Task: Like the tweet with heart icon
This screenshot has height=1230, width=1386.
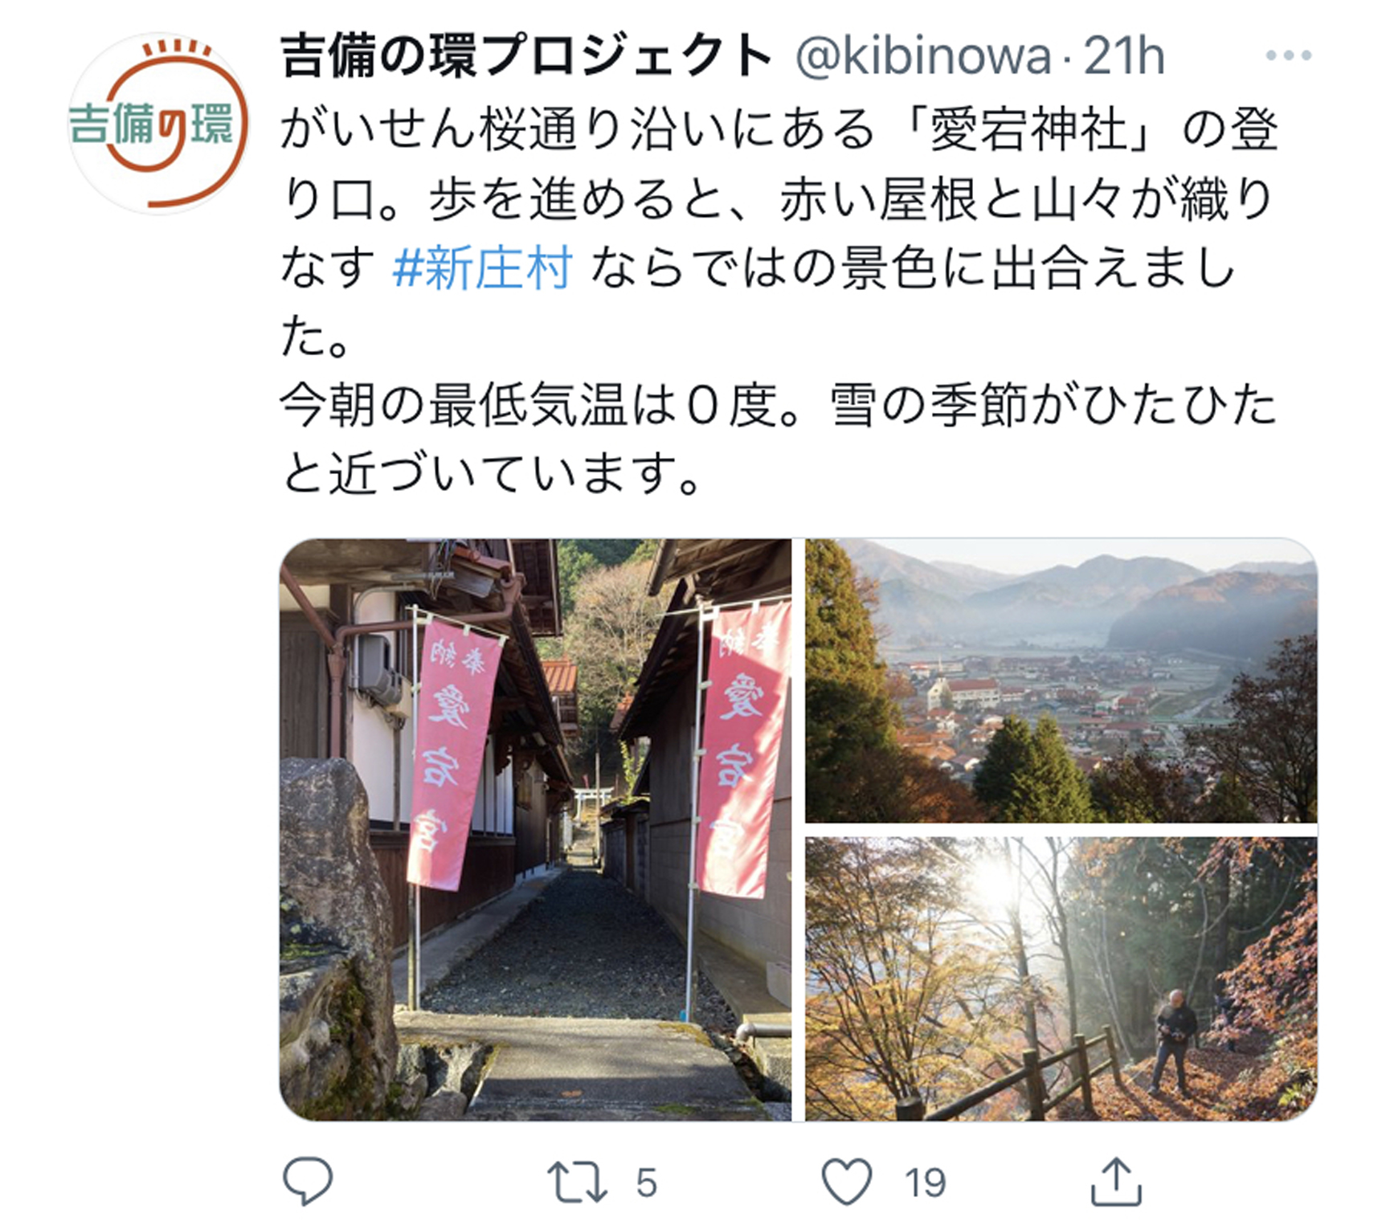Action: point(847,1181)
